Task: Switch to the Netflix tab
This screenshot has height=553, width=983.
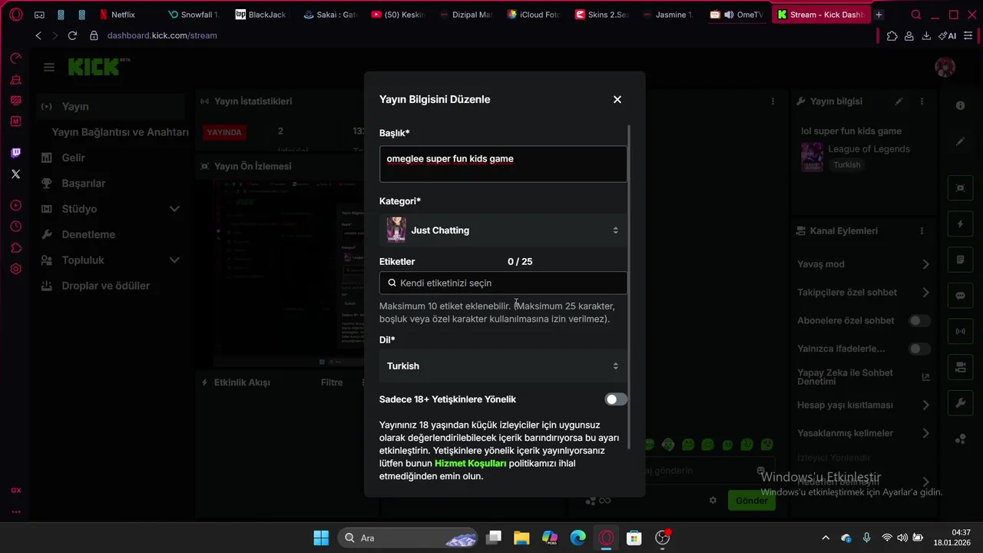Action: tap(123, 15)
